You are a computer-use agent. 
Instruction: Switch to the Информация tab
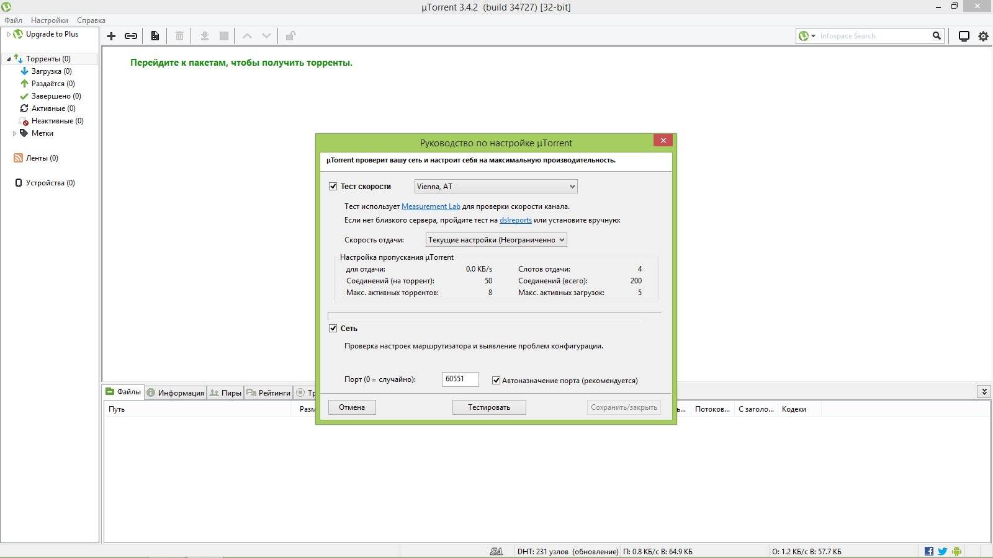(176, 392)
